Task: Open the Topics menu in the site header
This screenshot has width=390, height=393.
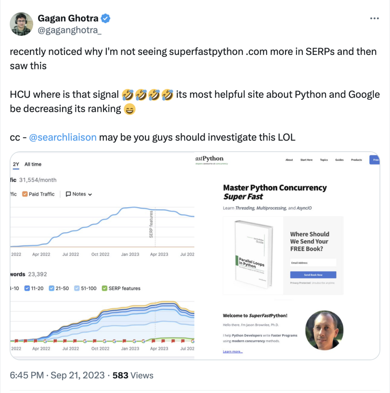Action: (x=324, y=160)
